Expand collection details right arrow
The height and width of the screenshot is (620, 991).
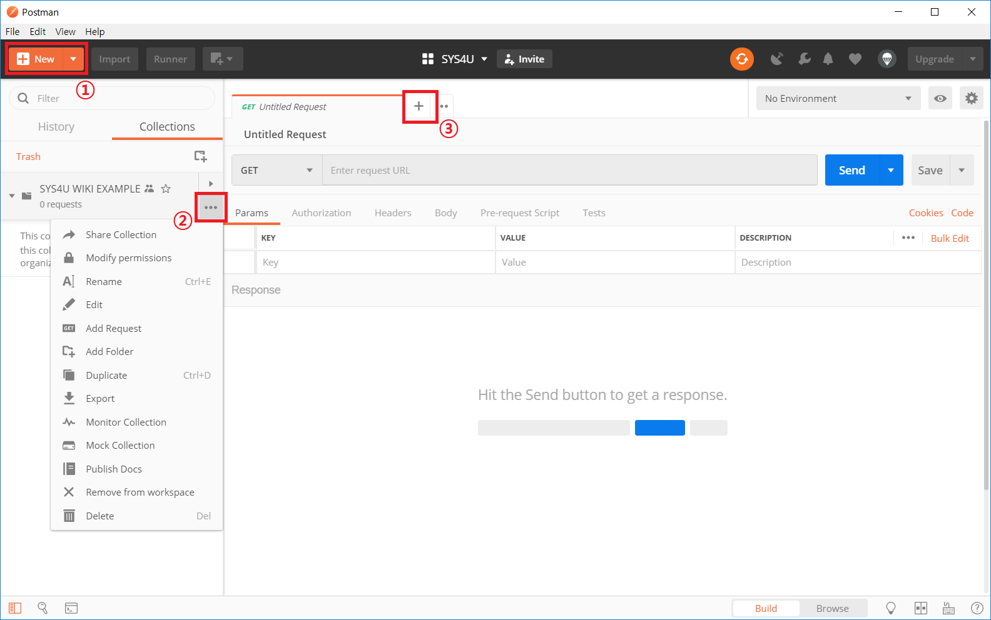click(211, 184)
